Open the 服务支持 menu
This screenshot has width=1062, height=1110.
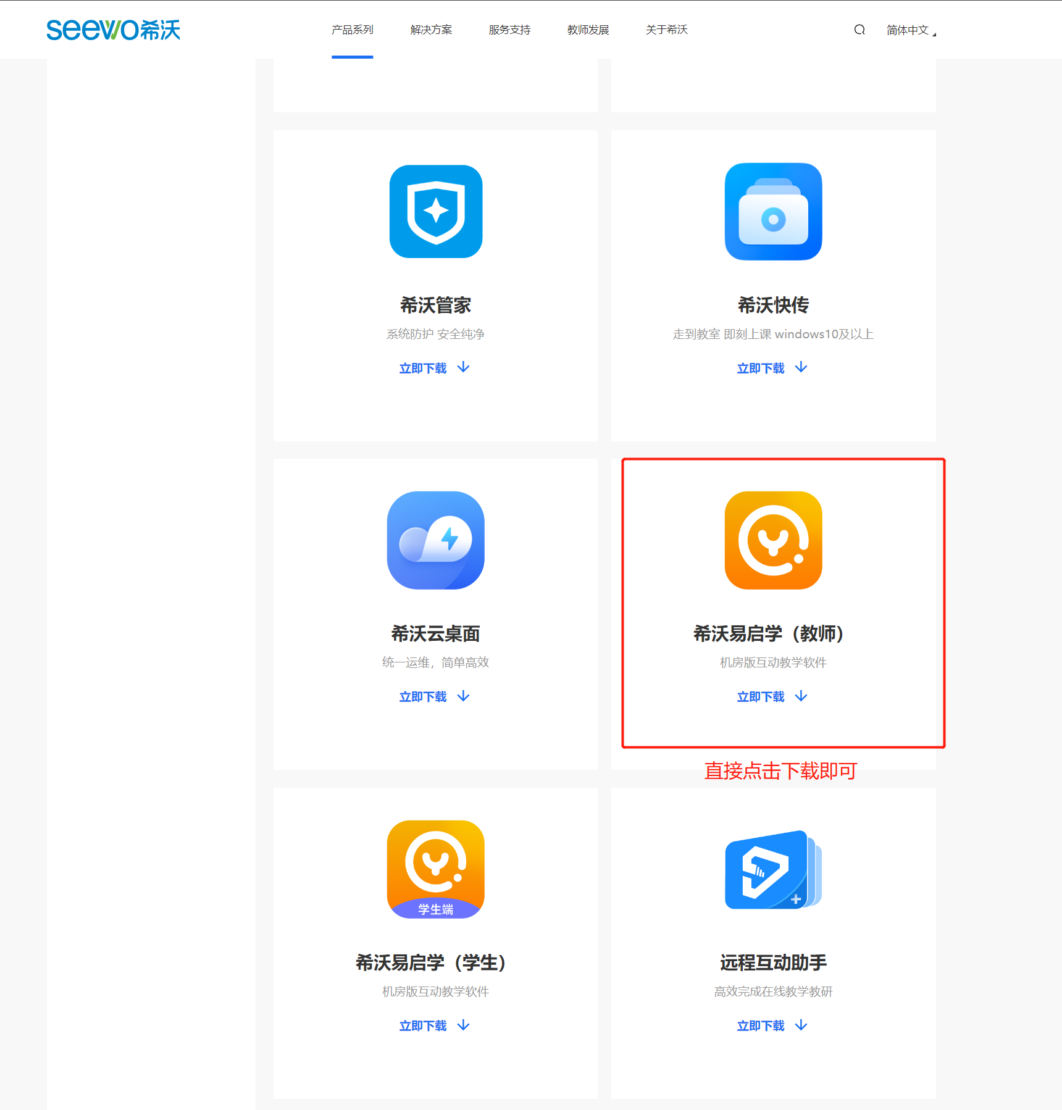pos(509,30)
